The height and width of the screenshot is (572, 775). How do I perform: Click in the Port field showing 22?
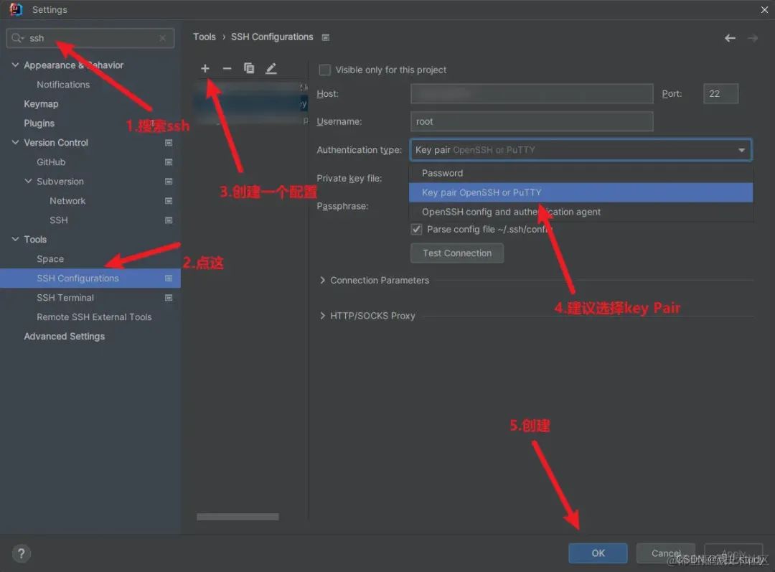pyautogui.click(x=720, y=93)
